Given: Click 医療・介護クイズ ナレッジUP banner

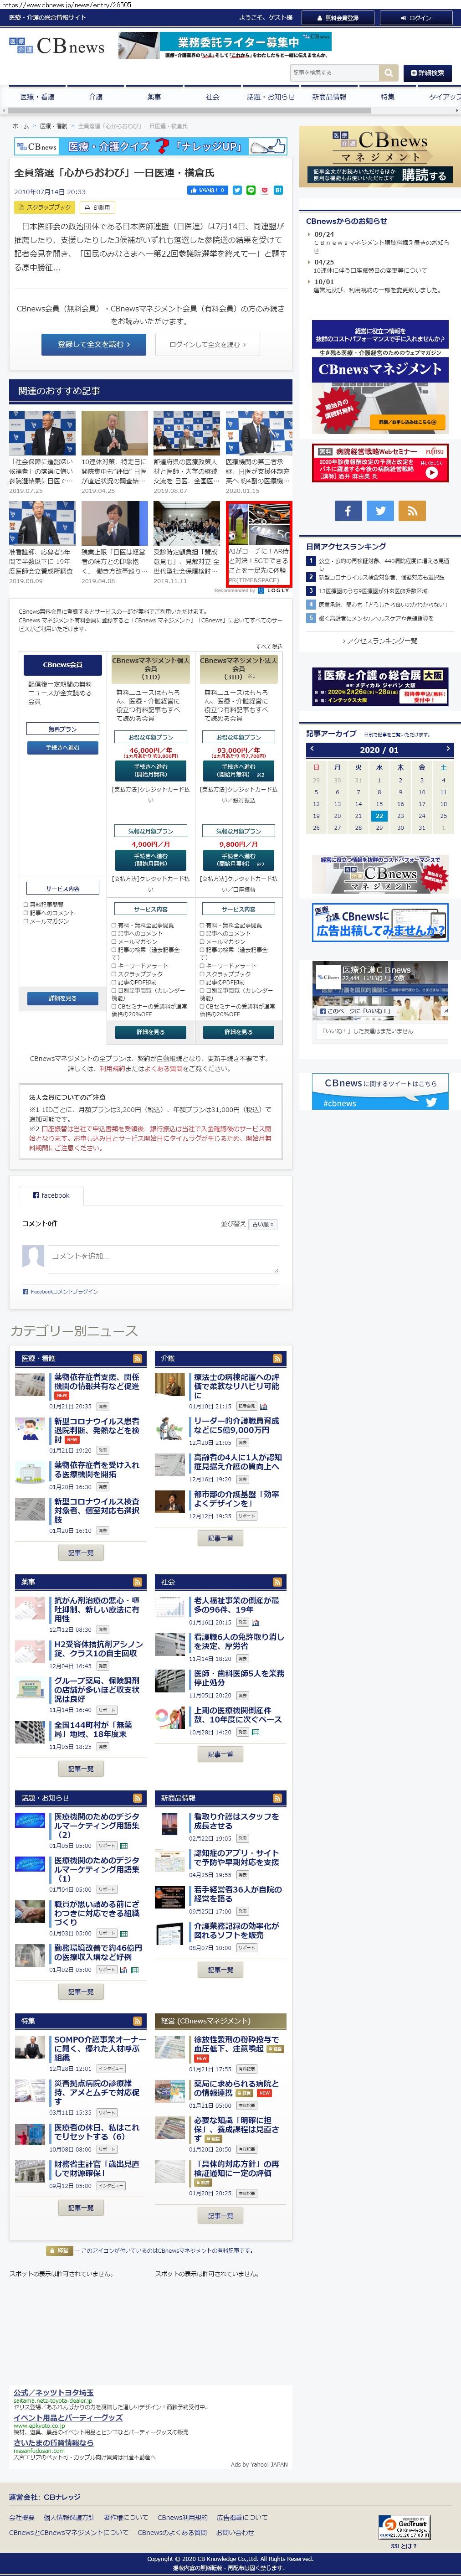Looking at the screenshot, I should point(150,146).
